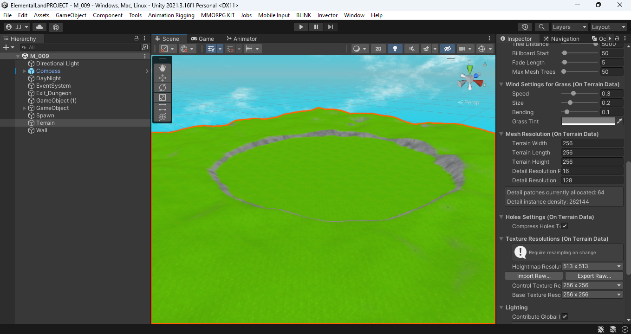Select the Move tool
The height and width of the screenshot is (334, 631).
[x=162, y=77]
